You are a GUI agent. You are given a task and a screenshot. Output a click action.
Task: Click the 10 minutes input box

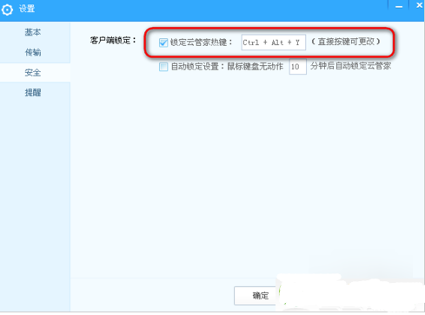tap(297, 67)
